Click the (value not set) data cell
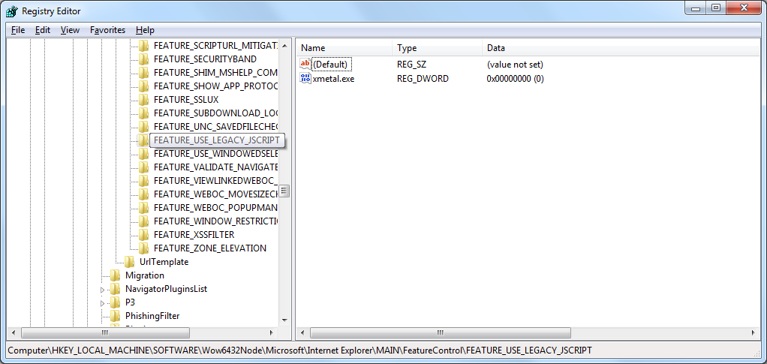This screenshot has width=767, height=364. (x=515, y=64)
